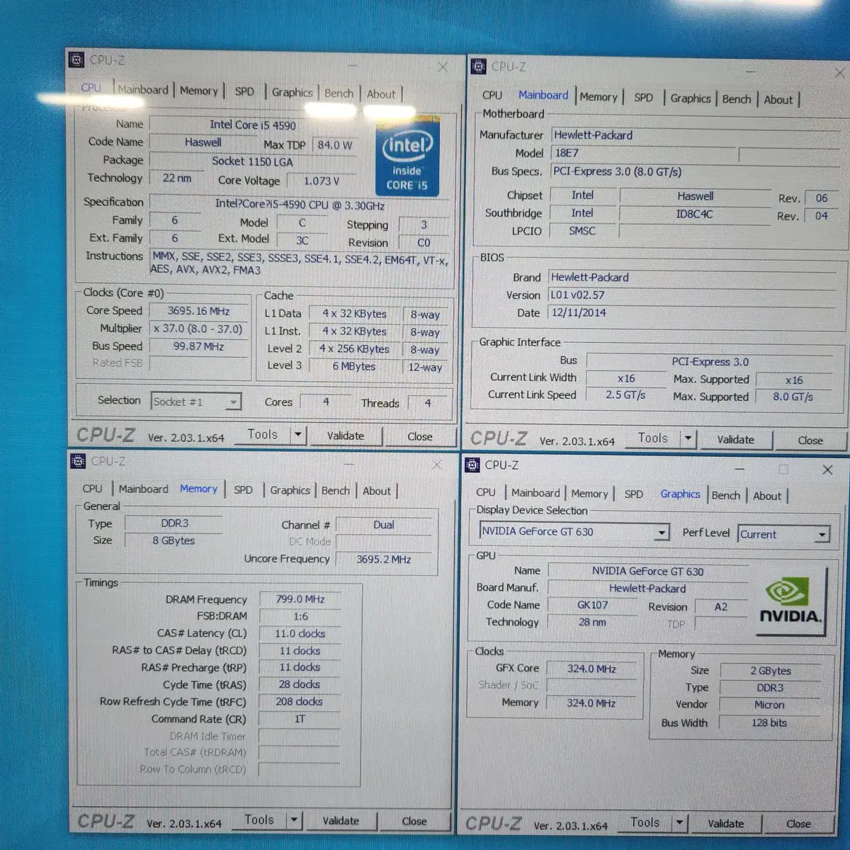This screenshot has height=850, width=850.
Task: Choose Memory tab in Graphics window
Action: click(589, 494)
